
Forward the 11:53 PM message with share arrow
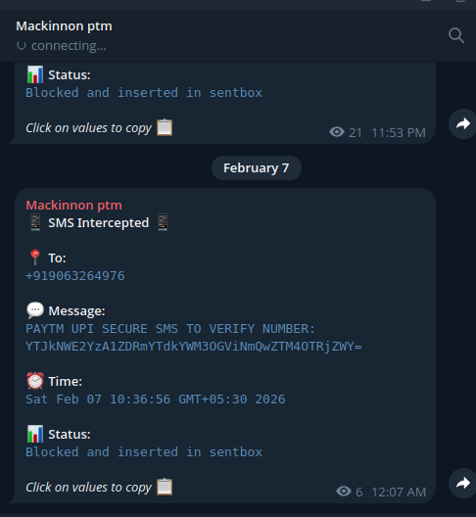[463, 123]
